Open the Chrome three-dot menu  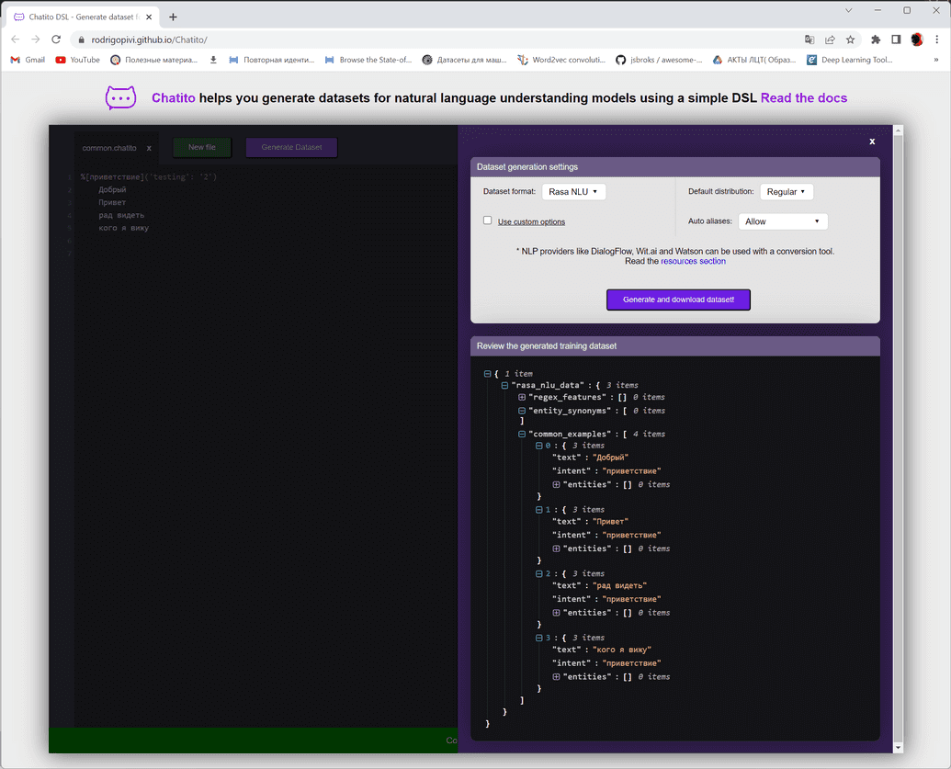point(937,40)
